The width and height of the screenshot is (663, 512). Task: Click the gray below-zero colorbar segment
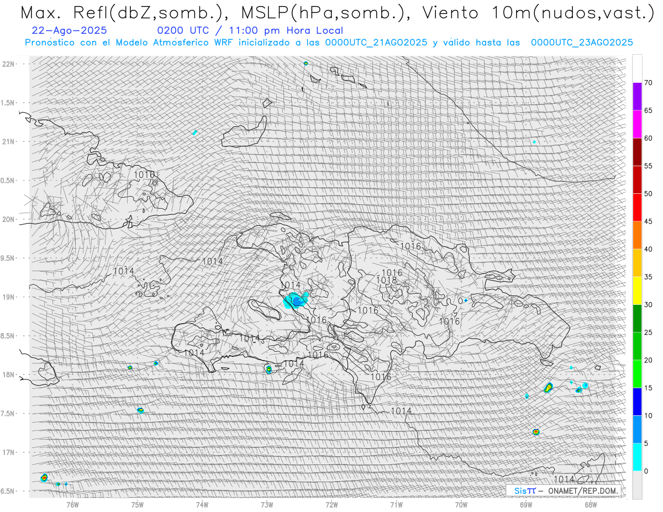pos(637,484)
